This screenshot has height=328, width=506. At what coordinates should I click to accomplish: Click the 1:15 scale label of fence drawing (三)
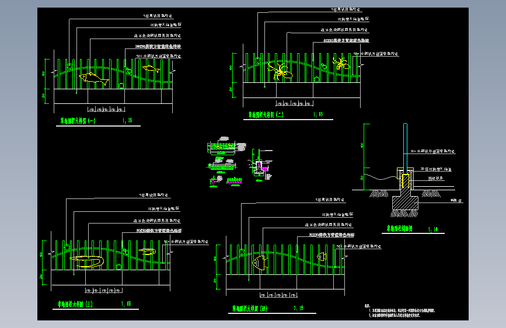[126, 304]
